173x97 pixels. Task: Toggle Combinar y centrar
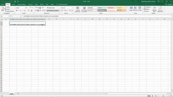pos(52,11)
